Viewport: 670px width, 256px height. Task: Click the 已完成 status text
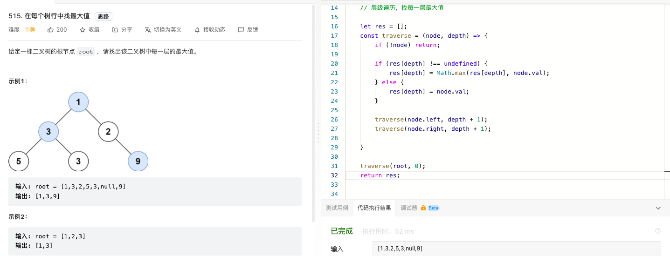342,231
